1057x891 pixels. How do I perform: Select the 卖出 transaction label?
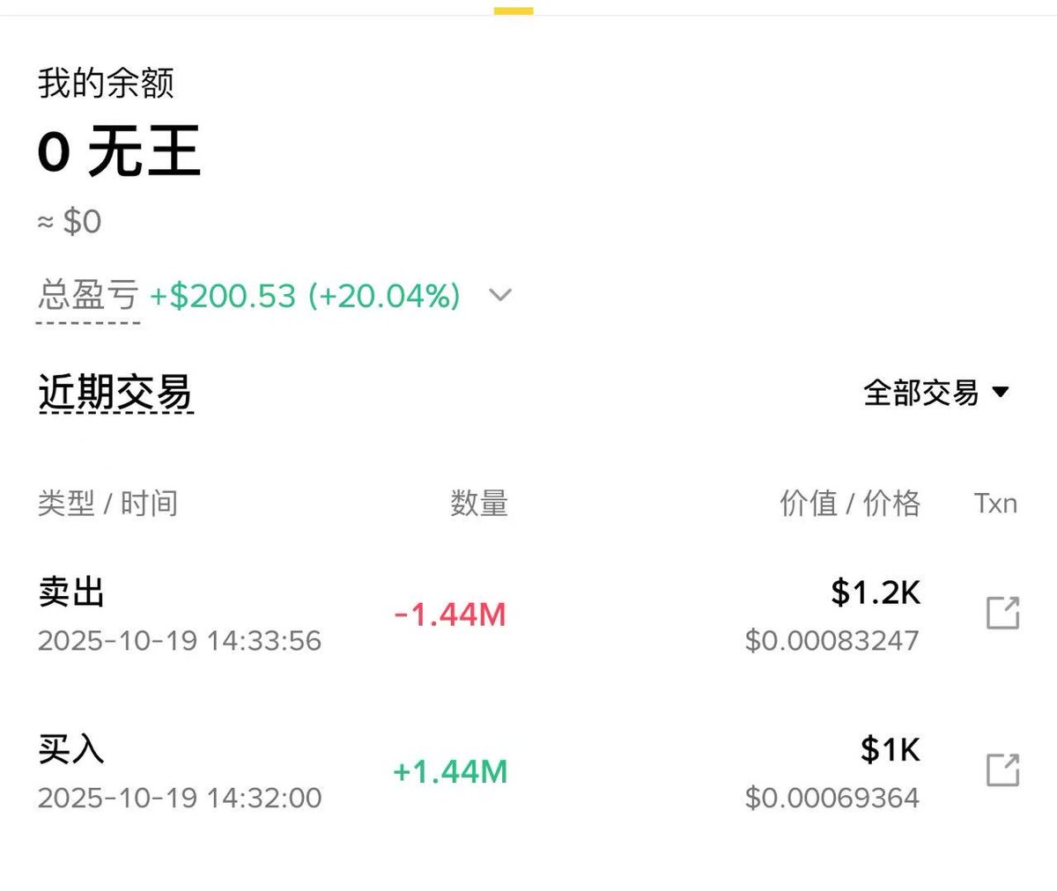71,593
